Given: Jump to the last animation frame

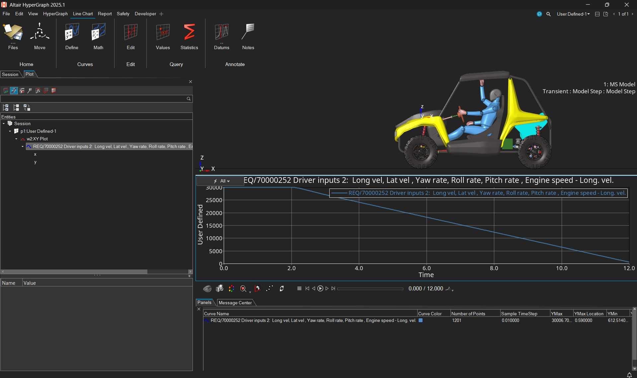Looking at the screenshot, I should pos(333,289).
